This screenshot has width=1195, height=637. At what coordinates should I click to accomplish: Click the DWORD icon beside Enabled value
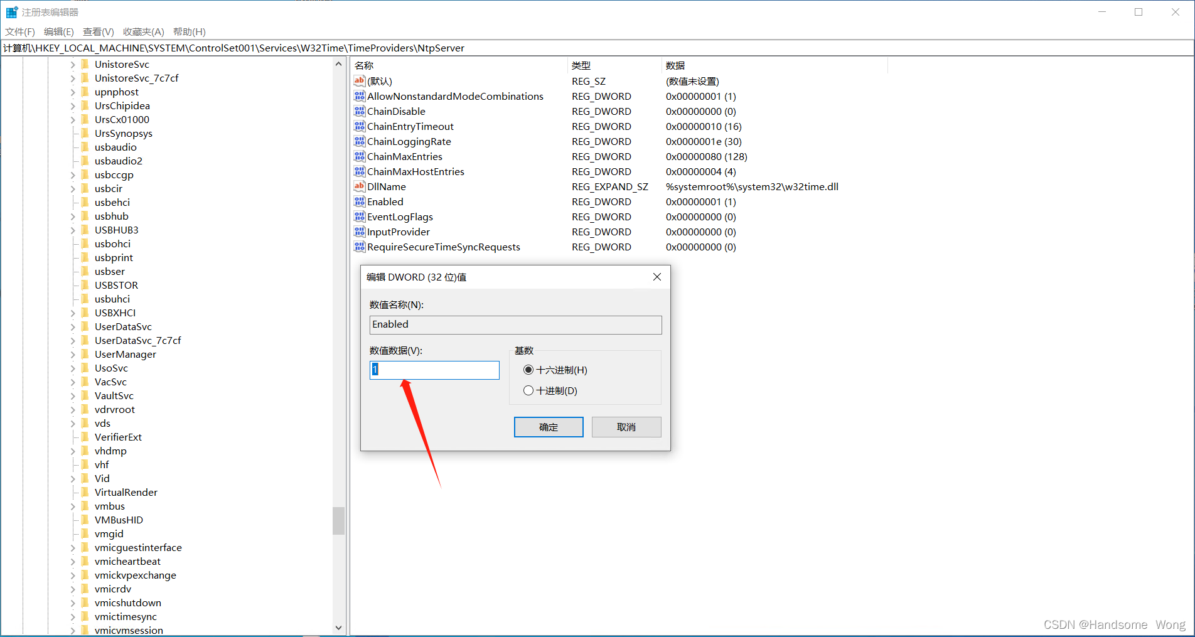pyautogui.click(x=360, y=201)
